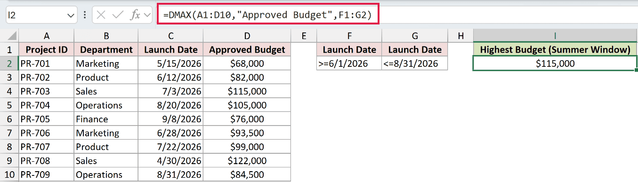Open the Insert Function fx dialog
This screenshot has height=182, width=638.
coord(135,15)
